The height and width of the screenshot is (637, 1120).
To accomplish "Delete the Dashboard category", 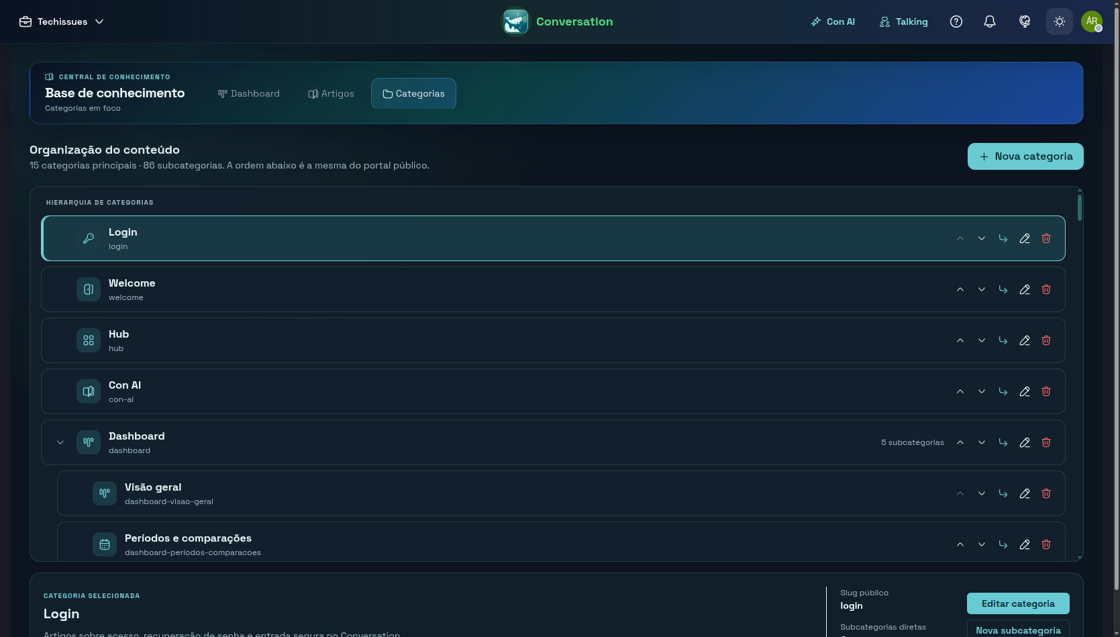I will 1046,442.
